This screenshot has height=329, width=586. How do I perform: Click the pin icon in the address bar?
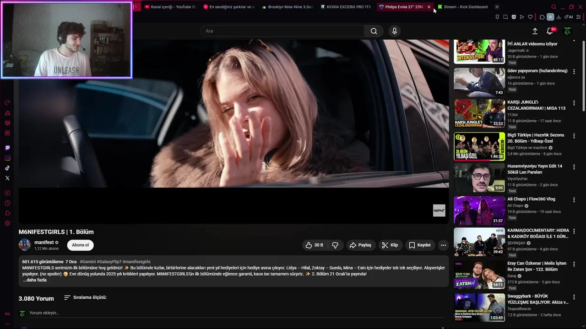[x=497, y=17]
